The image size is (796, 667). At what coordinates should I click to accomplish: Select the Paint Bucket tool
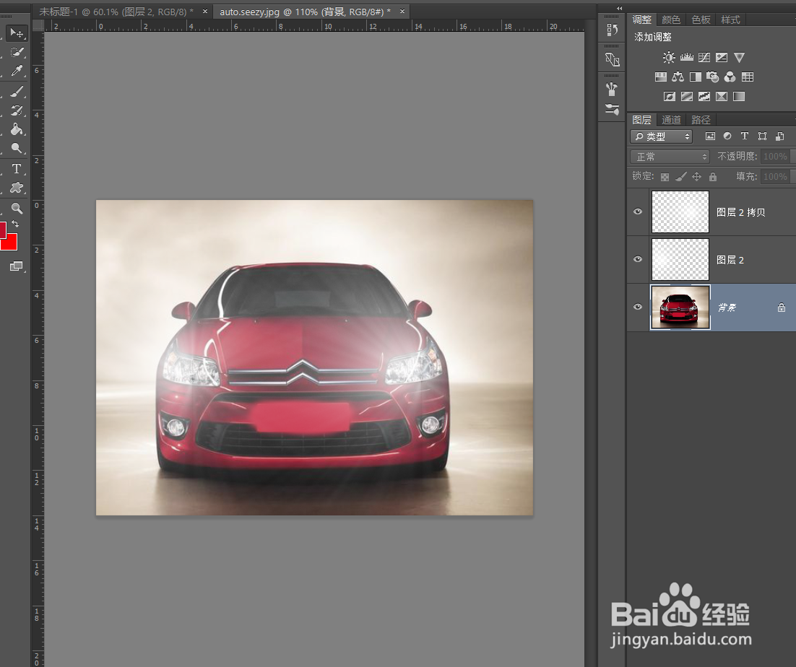coord(16,129)
